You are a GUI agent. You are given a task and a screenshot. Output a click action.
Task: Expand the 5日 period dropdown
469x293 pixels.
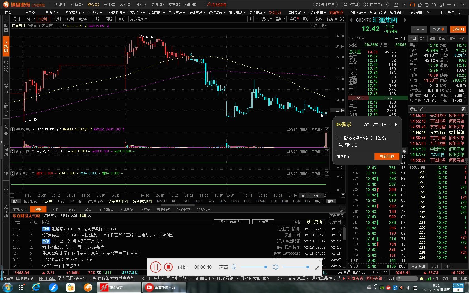click(x=31, y=19)
